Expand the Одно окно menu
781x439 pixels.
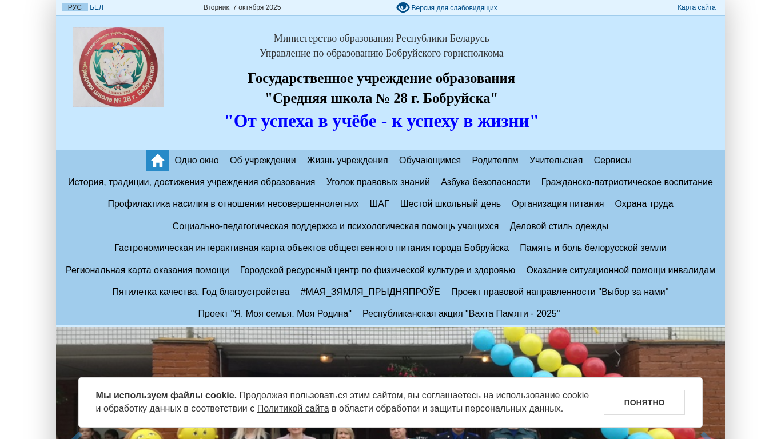[x=197, y=161]
